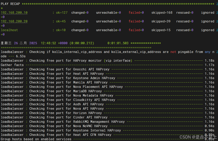Click the Heat API HAProxy line
This screenshot has width=218, height=141.
click(107, 74)
